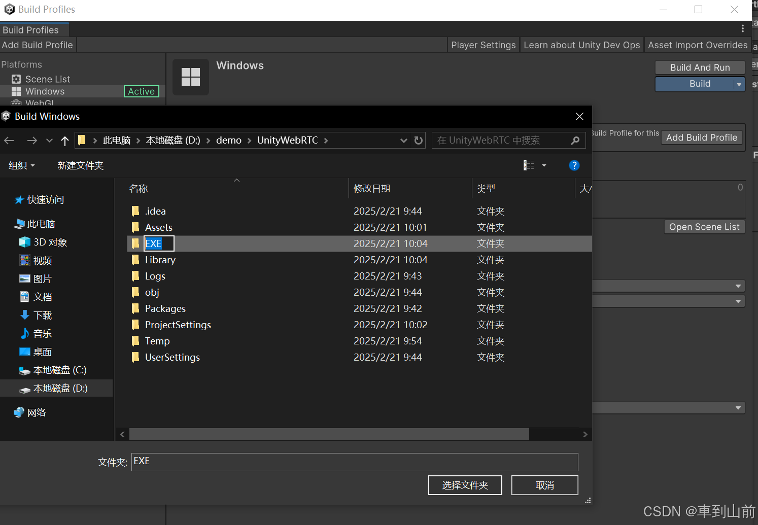Screen dimensions: 758x525
Task: Click Open Scene List button
Action: (704, 227)
